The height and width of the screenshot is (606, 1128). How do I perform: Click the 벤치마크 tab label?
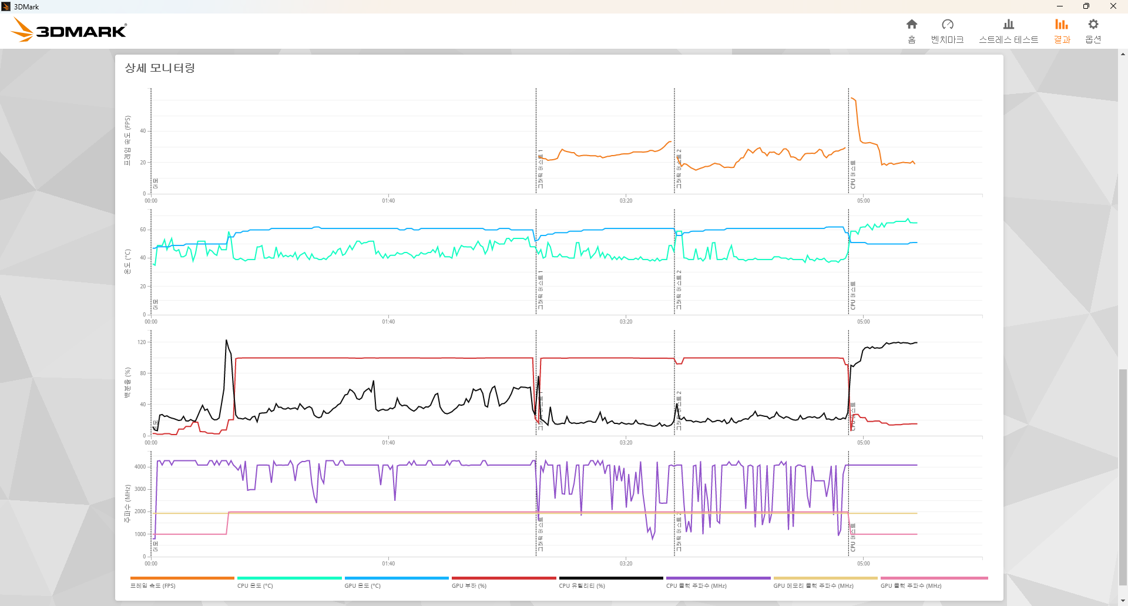click(947, 39)
